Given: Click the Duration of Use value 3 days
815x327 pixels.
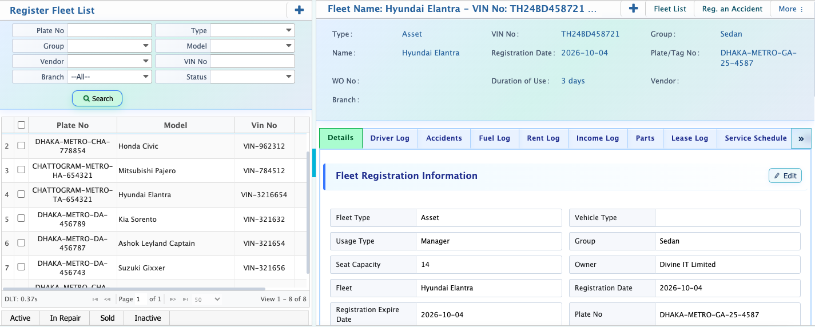Looking at the screenshot, I should tap(573, 81).
